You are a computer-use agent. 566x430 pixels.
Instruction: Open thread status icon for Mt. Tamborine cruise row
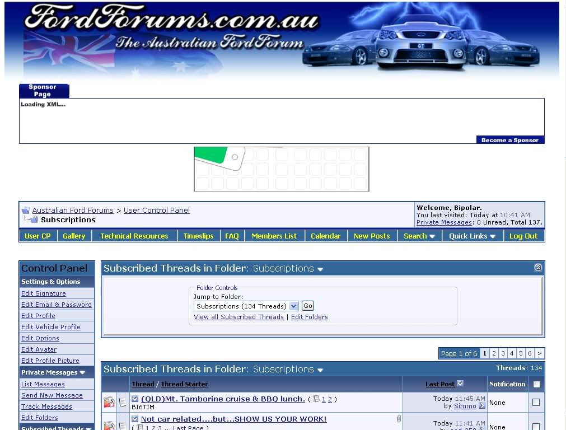tap(109, 402)
